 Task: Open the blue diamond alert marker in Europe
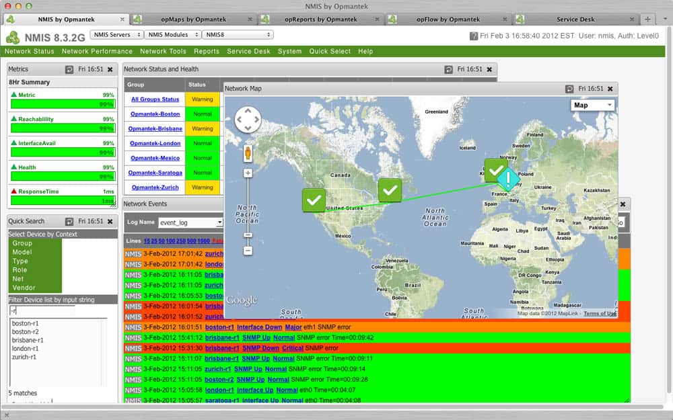coord(508,179)
